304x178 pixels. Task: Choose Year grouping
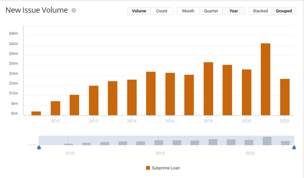[234, 11]
